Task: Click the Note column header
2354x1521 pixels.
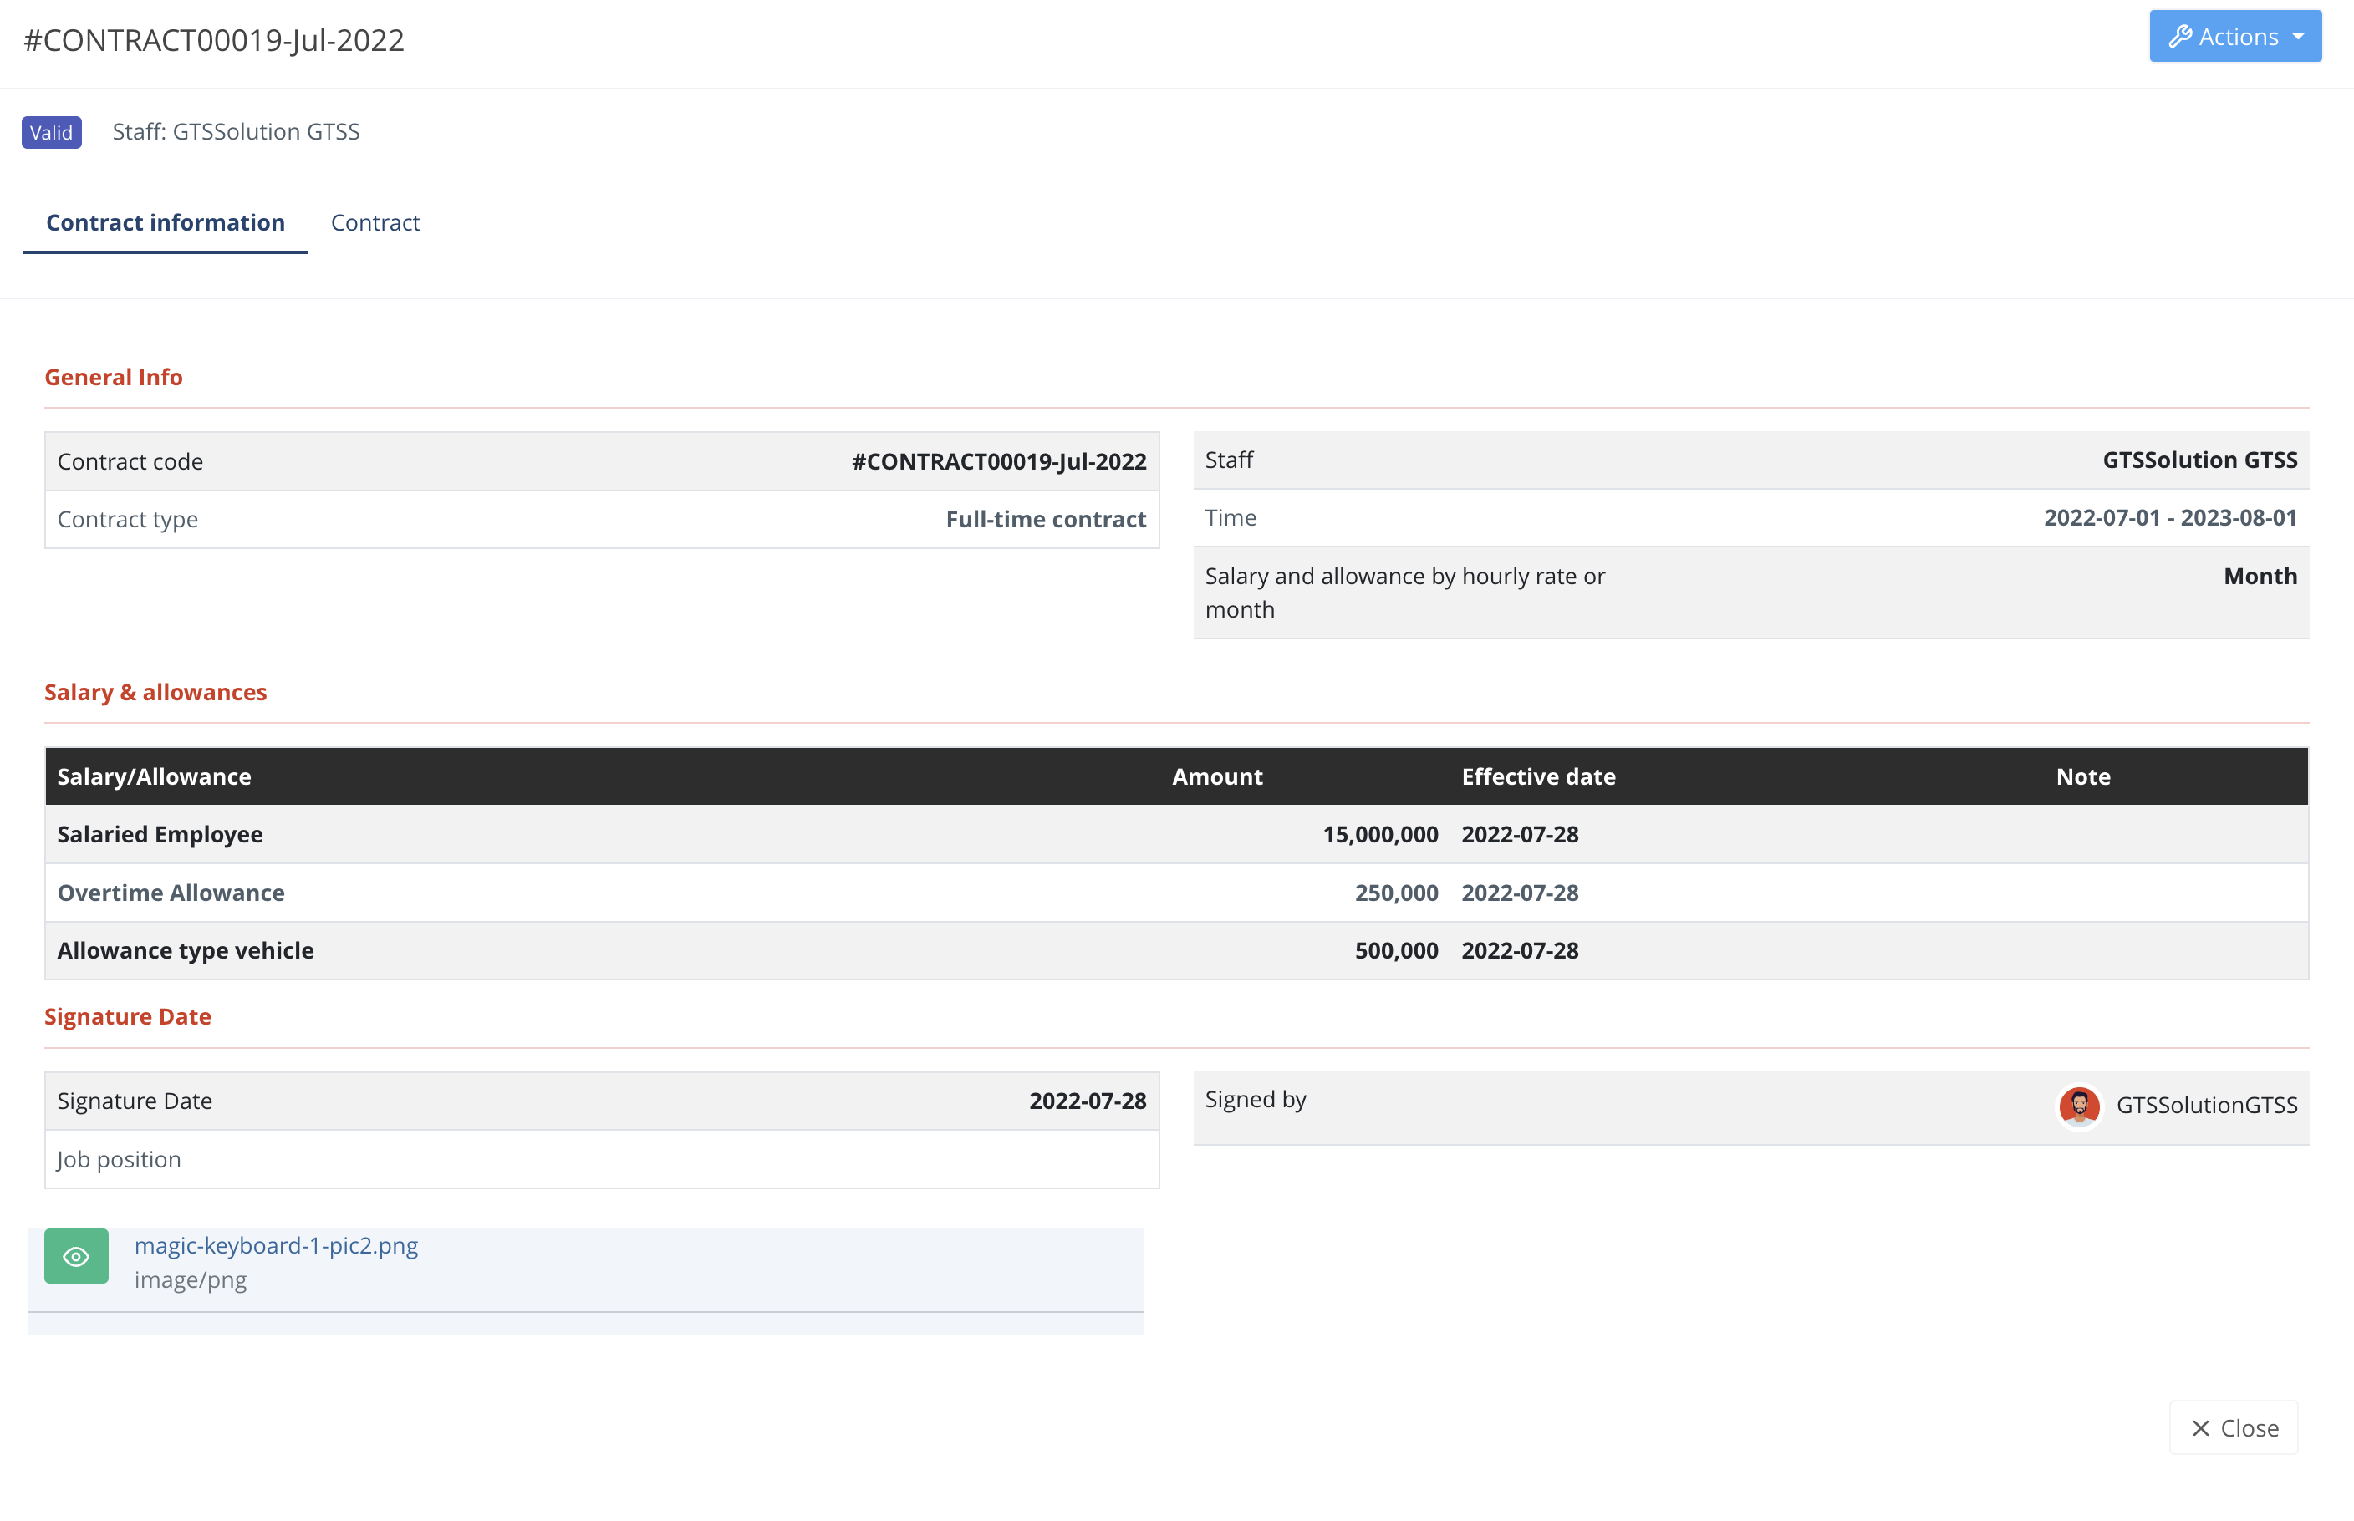Action: (x=2082, y=776)
